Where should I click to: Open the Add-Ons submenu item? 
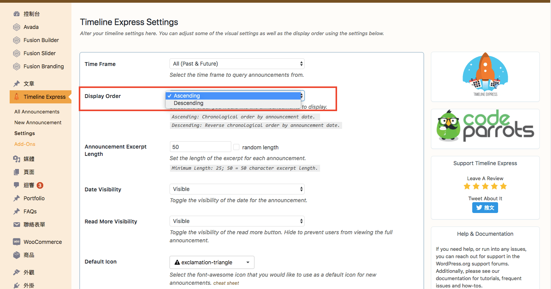[x=25, y=144]
